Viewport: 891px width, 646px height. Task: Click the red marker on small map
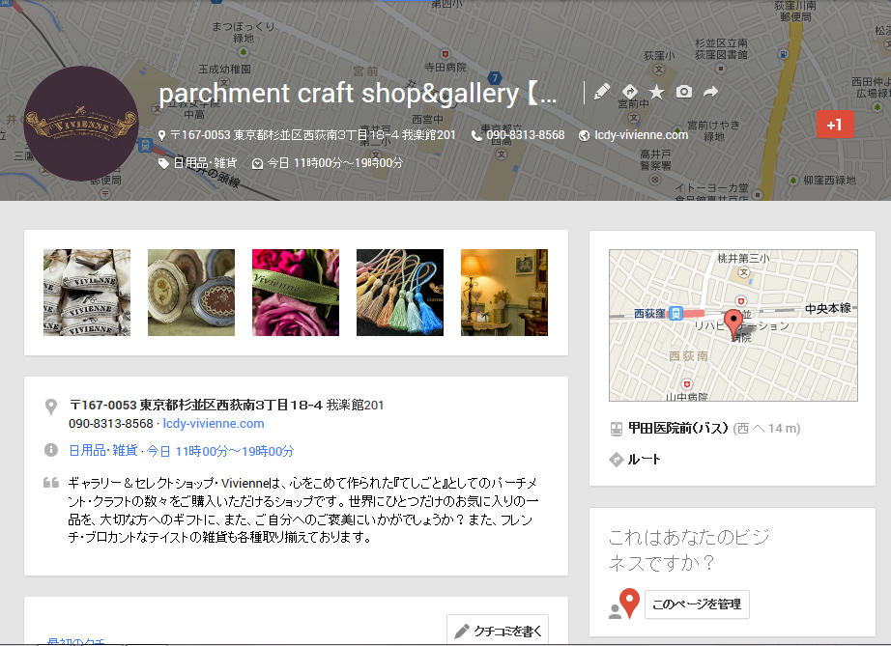pos(733,323)
